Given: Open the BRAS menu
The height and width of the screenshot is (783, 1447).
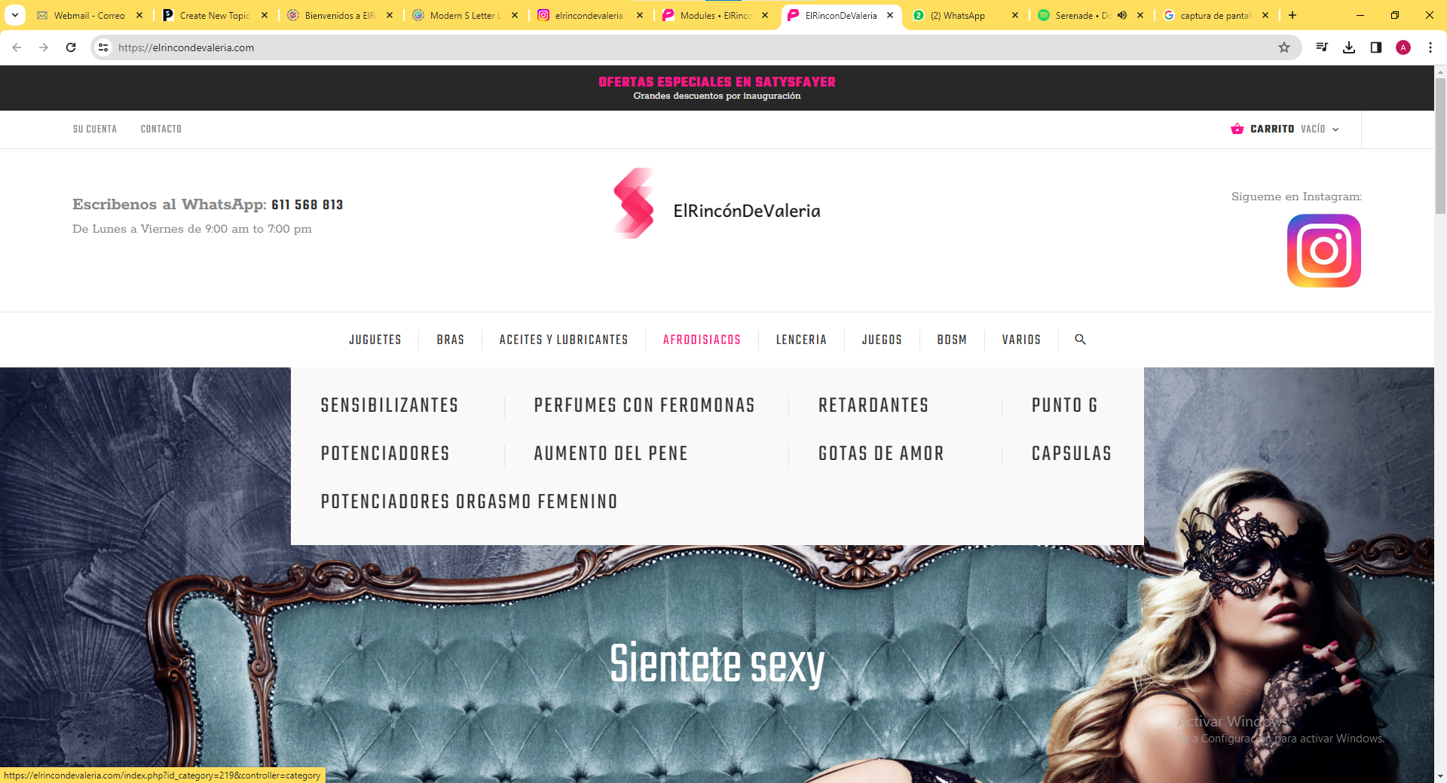Looking at the screenshot, I should pos(450,340).
